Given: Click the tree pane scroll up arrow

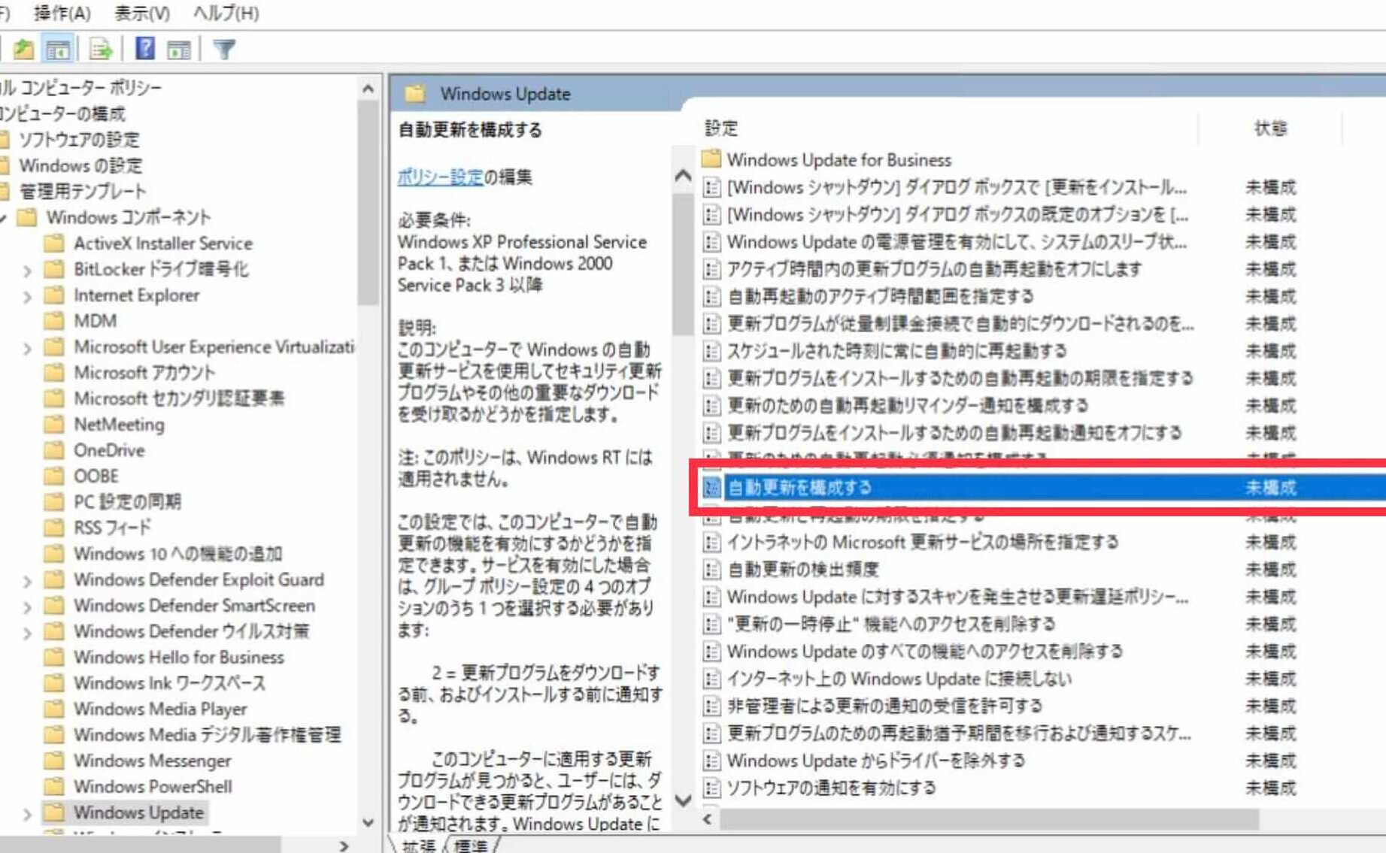Looking at the screenshot, I should coord(368,89).
